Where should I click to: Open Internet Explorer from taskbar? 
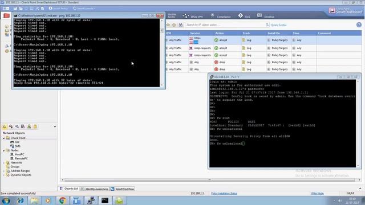(21, 200)
